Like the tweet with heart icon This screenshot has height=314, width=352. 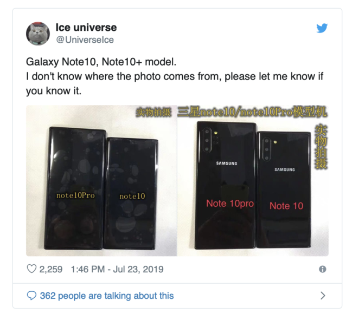click(x=31, y=269)
